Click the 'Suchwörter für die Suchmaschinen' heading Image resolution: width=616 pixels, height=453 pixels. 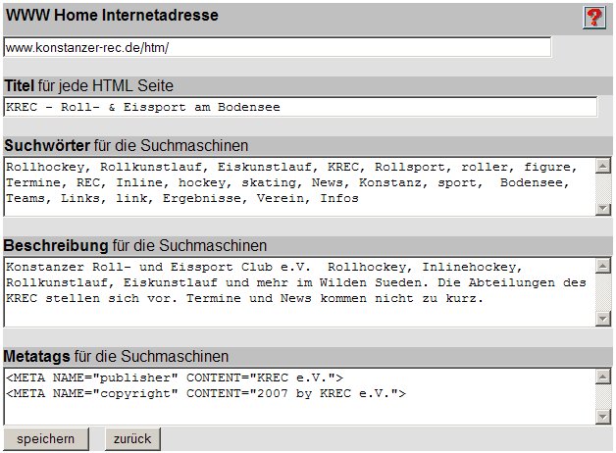point(127,146)
